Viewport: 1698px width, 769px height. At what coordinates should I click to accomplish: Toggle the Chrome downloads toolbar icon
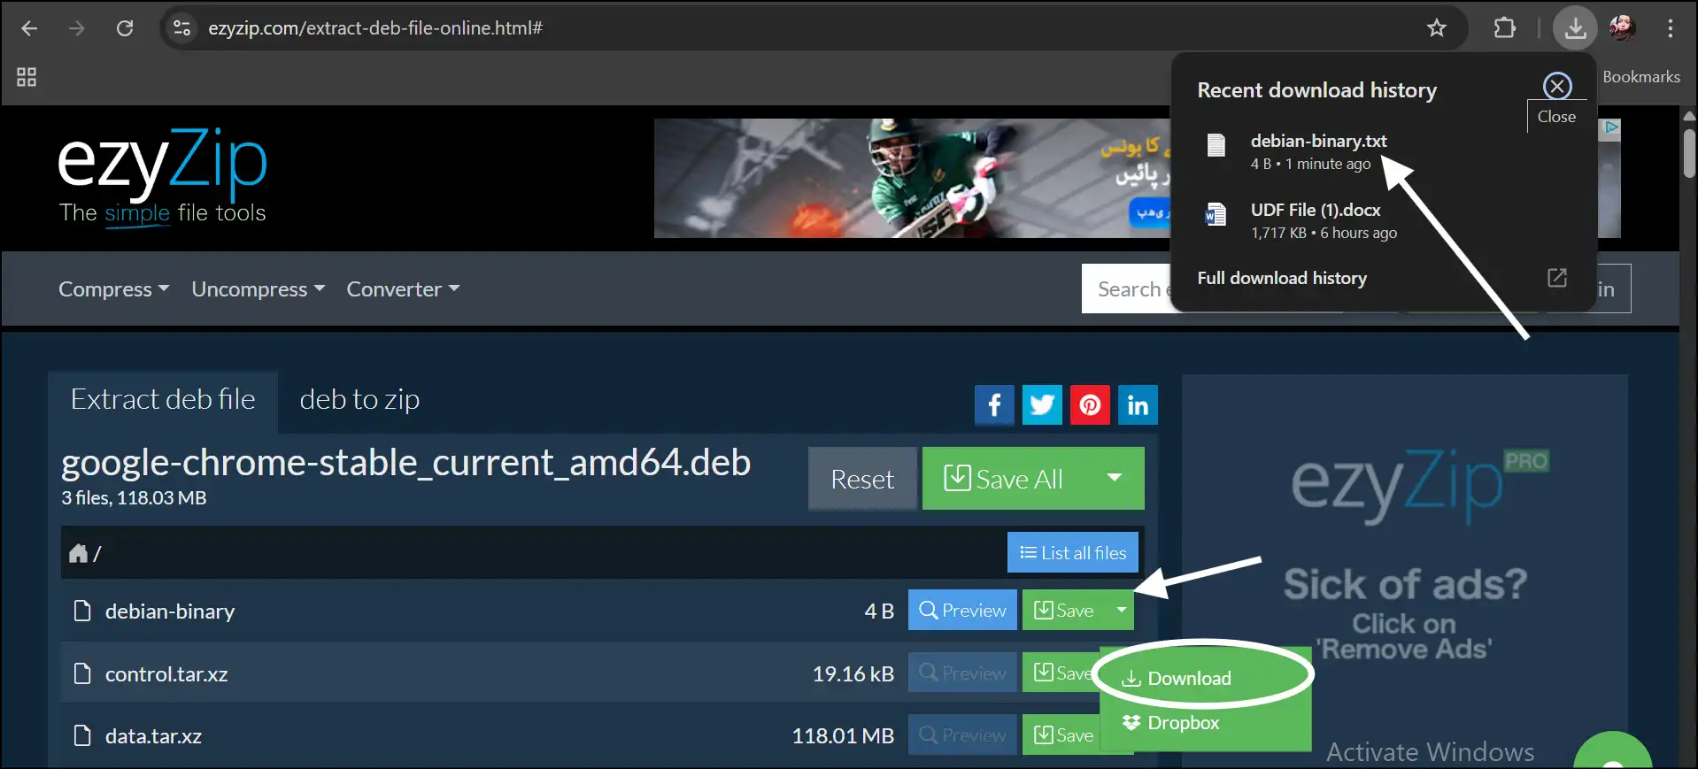[1575, 28]
